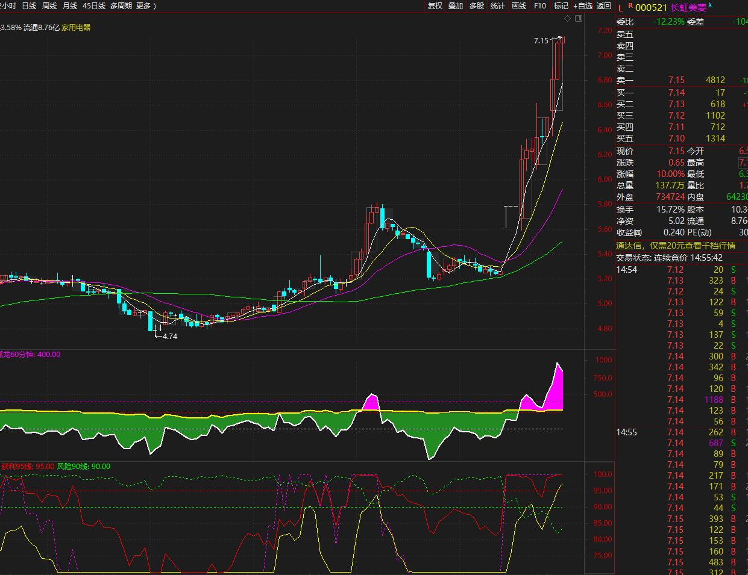Image resolution: width=748 pixels, height=575 pixels.
Task: Switch to the 周线 weekly chart
Action: (x=49, y=6)
